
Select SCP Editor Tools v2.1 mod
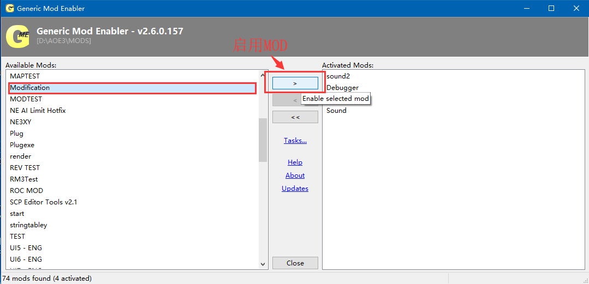[132, 202]
